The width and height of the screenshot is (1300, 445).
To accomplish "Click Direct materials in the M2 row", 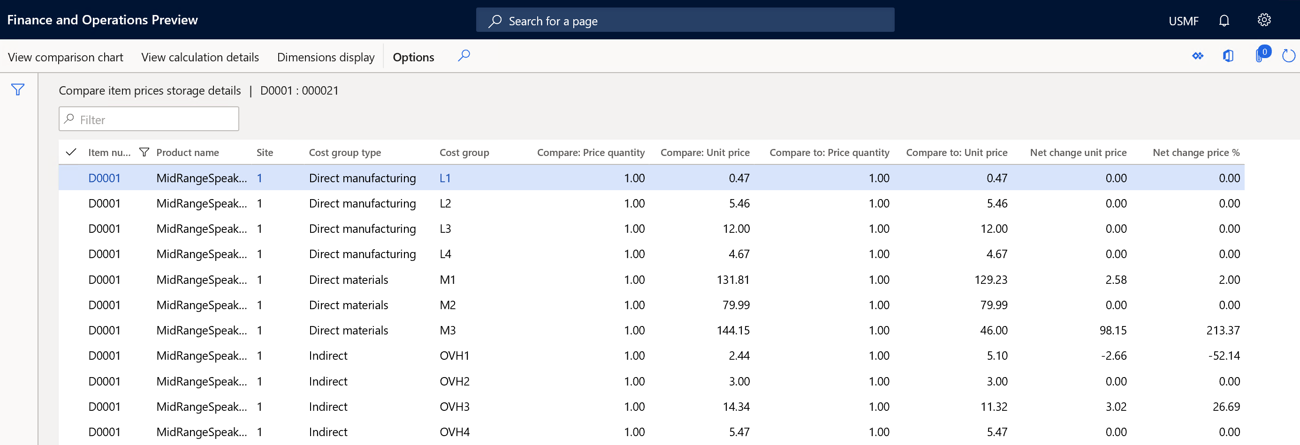I will pos(348,304).
